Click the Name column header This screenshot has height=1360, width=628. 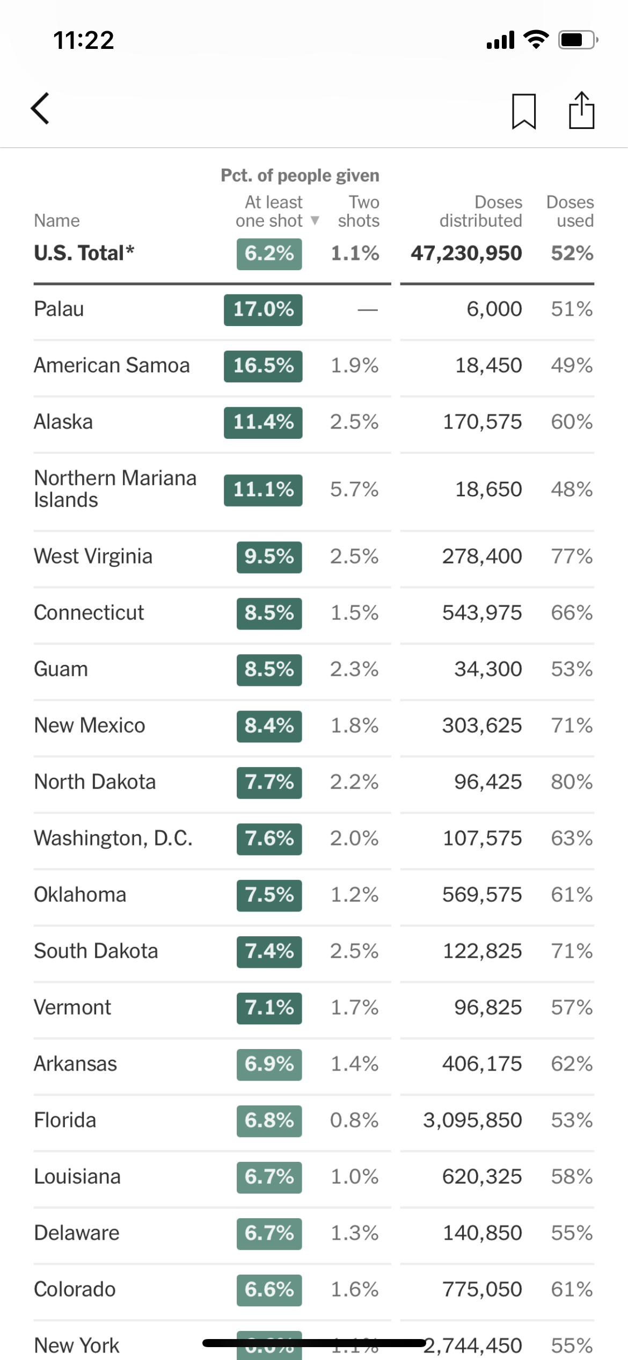57,221
